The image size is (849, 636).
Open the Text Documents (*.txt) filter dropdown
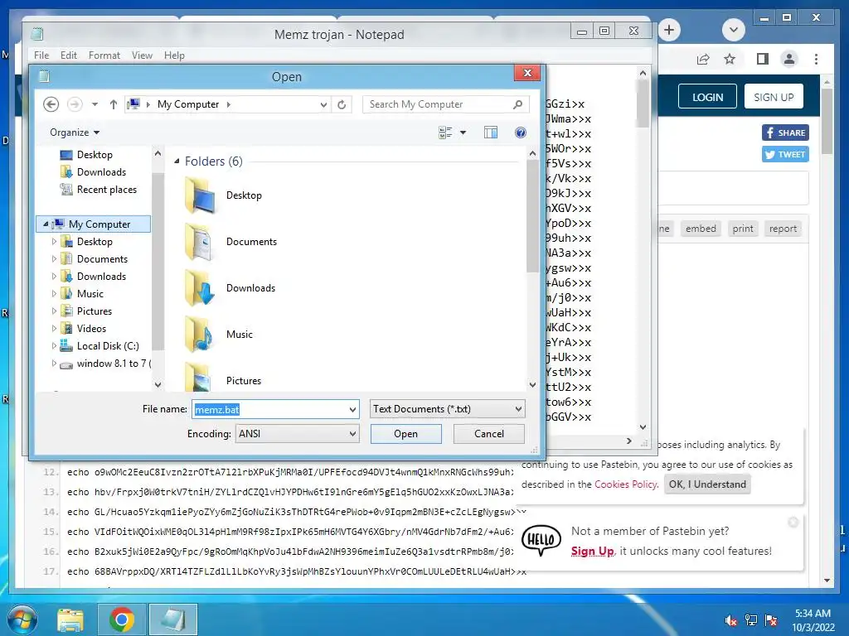tap(447, 409)
